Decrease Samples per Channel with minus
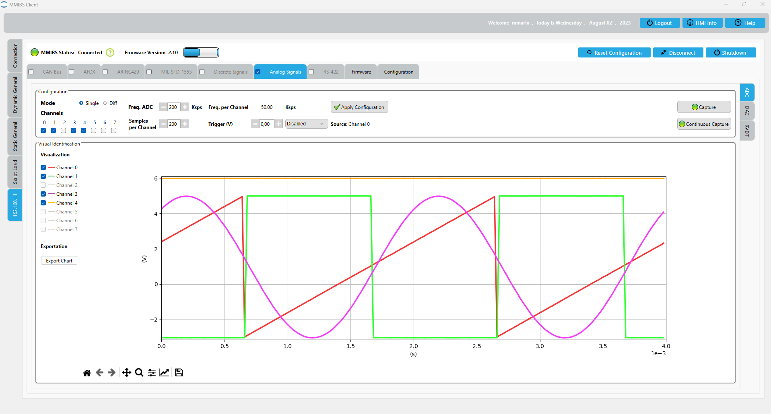The height and width of the screenshot is (414, 771). (x=163, y=124)
